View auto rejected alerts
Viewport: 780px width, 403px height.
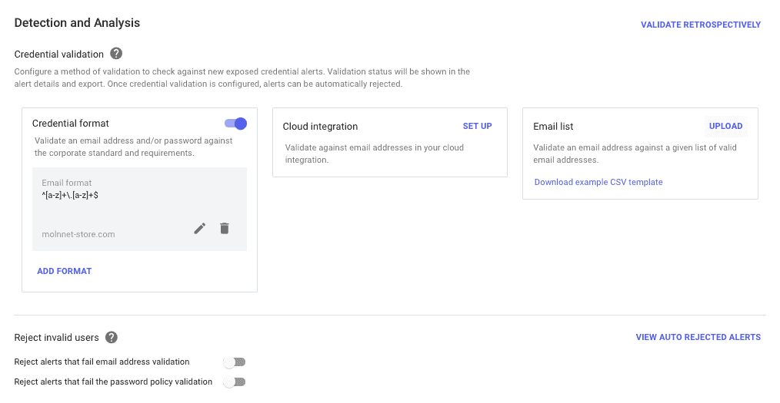pyautogui.click(x=698, y=337)
